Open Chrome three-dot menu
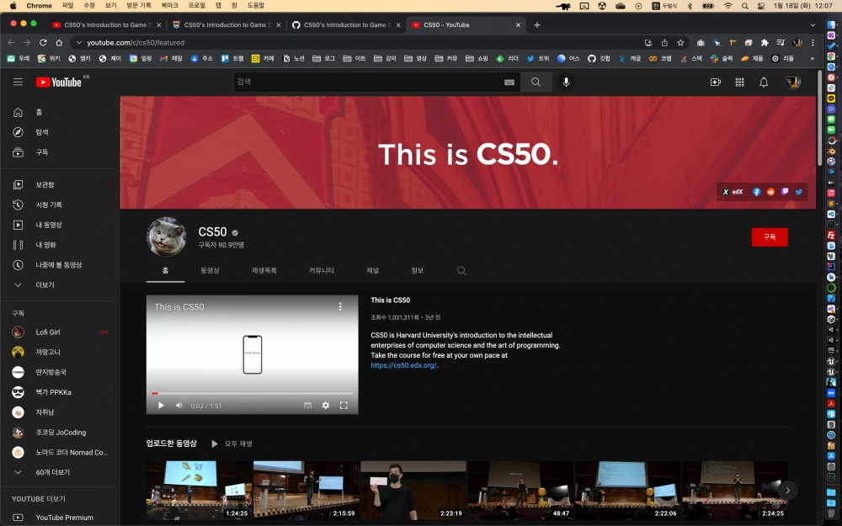842x526 pixels. (813, 42)
